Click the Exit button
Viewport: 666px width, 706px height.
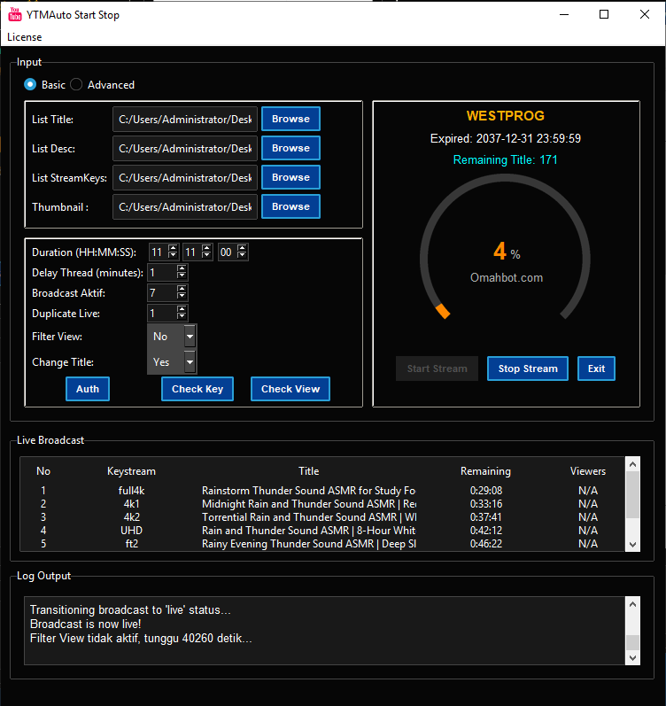tap(596, 369)
